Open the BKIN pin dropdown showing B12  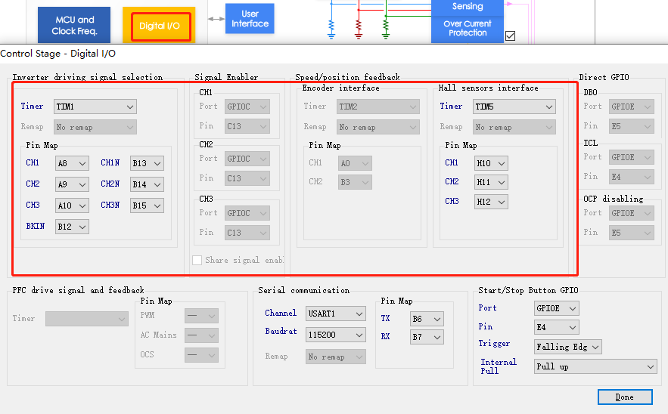click(72, 227)
